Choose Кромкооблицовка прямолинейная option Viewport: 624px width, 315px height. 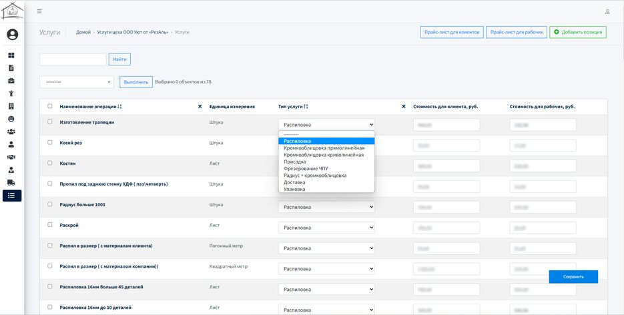pyautogui.click(x=326, y=148)
